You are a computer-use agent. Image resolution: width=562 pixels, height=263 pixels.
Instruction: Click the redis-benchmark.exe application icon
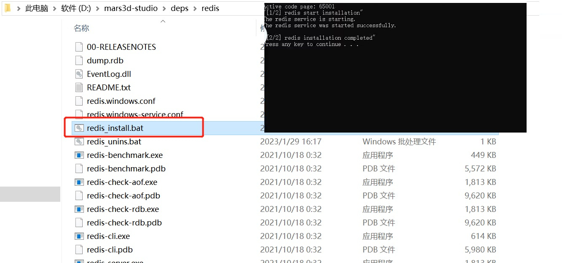79,155
